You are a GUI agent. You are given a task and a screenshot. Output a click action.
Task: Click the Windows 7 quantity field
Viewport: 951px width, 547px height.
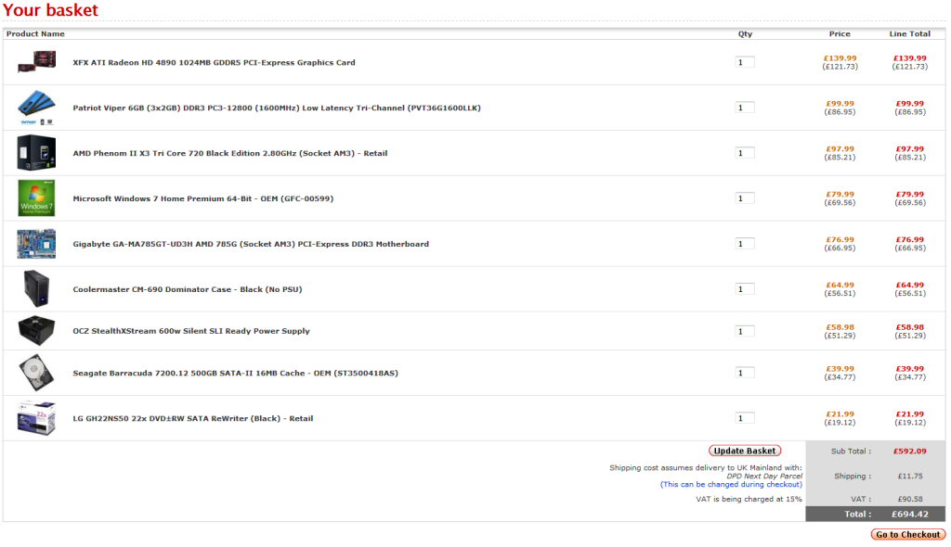745,198
